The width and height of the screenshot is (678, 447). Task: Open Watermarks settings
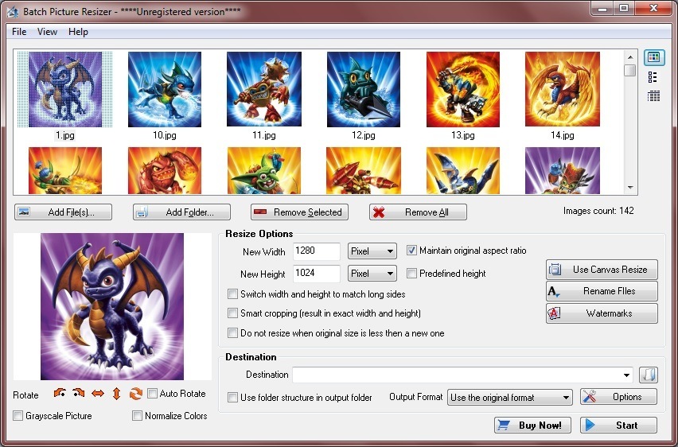coord(602,313)
